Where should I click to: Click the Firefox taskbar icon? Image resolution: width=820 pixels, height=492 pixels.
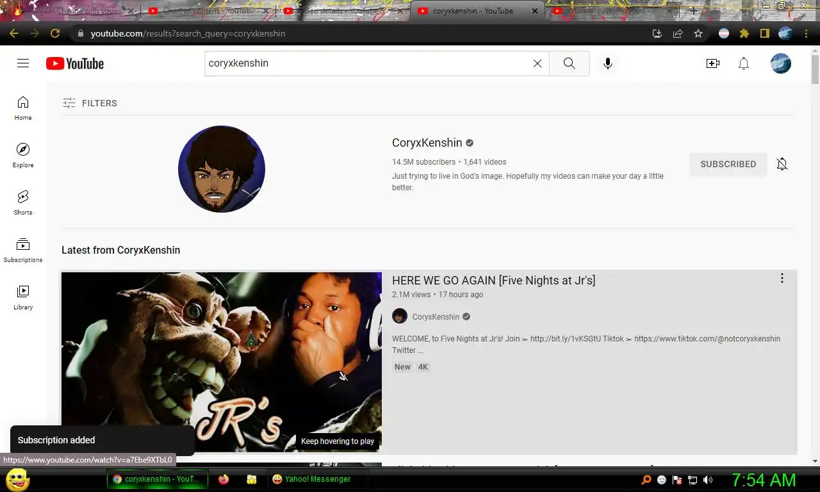pos(224,479)
